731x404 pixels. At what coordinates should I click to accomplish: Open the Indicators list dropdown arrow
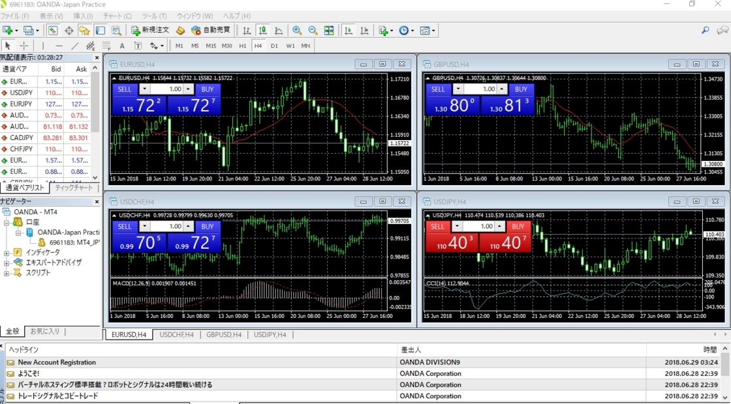392,31
